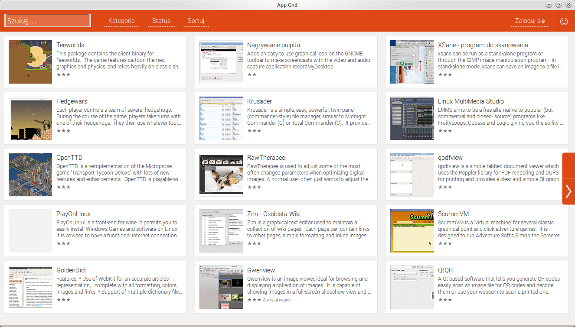Select the XSane - program do skanowania title
The width and height of the screenshot is (575, 327).
pos(483,45)
